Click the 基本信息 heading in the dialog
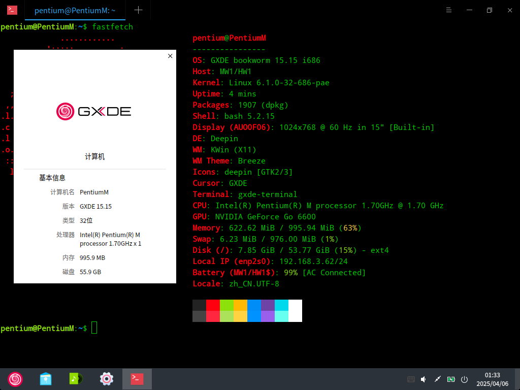This screenshot has height=390, width=520. tap(52, 178)
